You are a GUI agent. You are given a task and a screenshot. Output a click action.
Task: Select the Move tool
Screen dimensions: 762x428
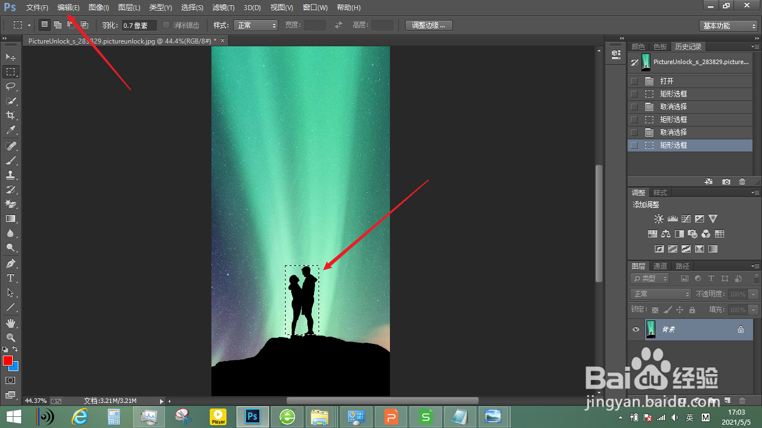click(11, 57)
